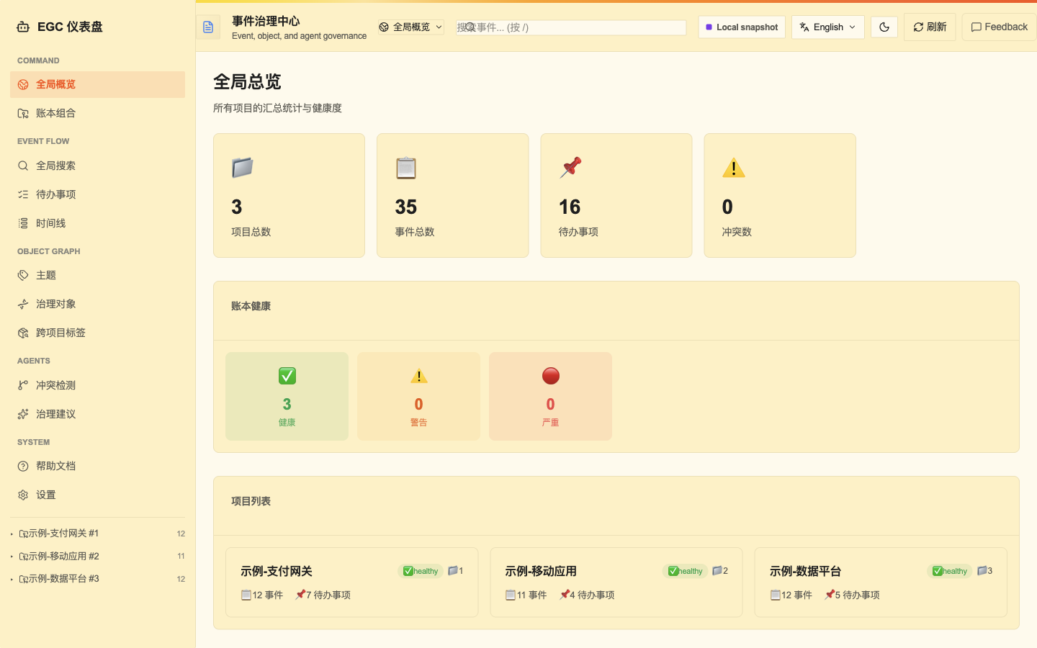
Task: Go to 全局搜索 in the sidebar
Action: pos(97,166)
